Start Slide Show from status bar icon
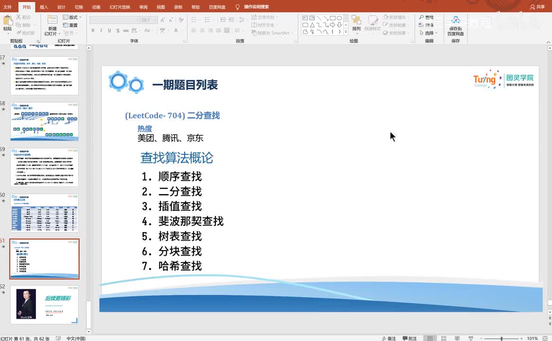 [x=471, y=338]
